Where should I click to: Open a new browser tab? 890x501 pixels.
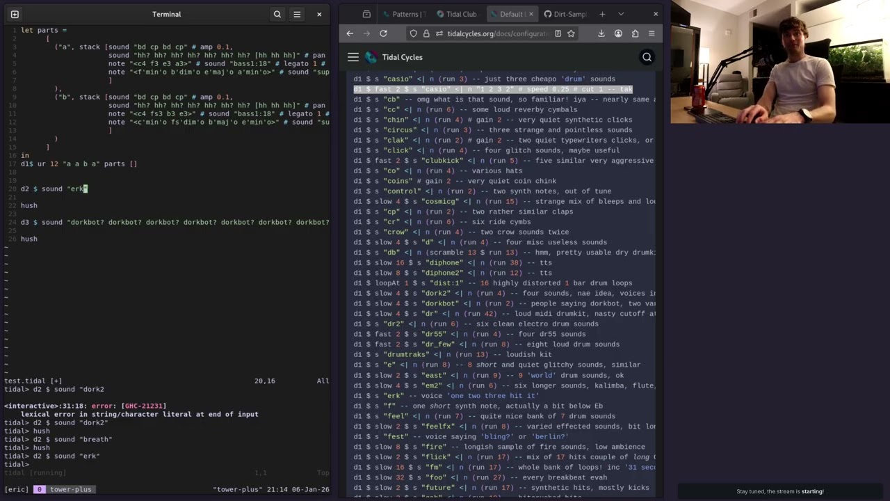602,14
